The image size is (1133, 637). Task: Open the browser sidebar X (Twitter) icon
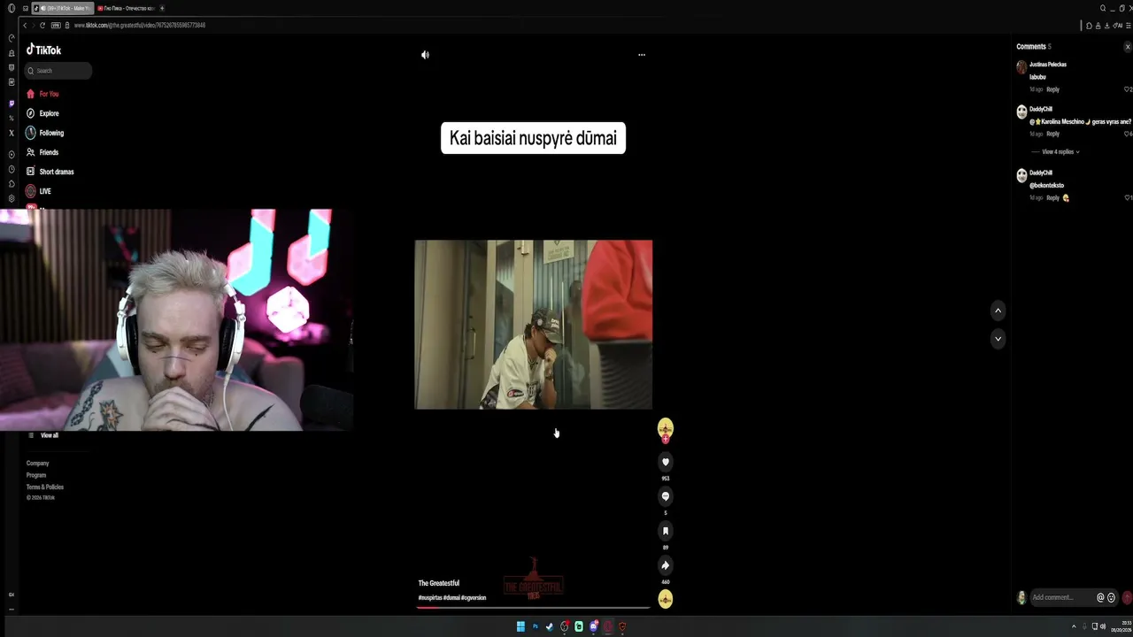[12, 134]
